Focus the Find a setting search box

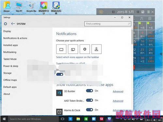point(108,24)
